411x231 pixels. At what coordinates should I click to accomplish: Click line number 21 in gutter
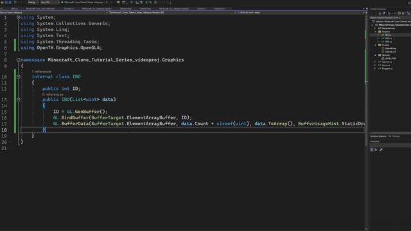click(4, 148)
